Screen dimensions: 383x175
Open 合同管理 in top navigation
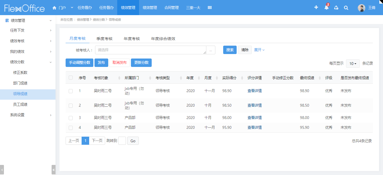click(171, 8)
